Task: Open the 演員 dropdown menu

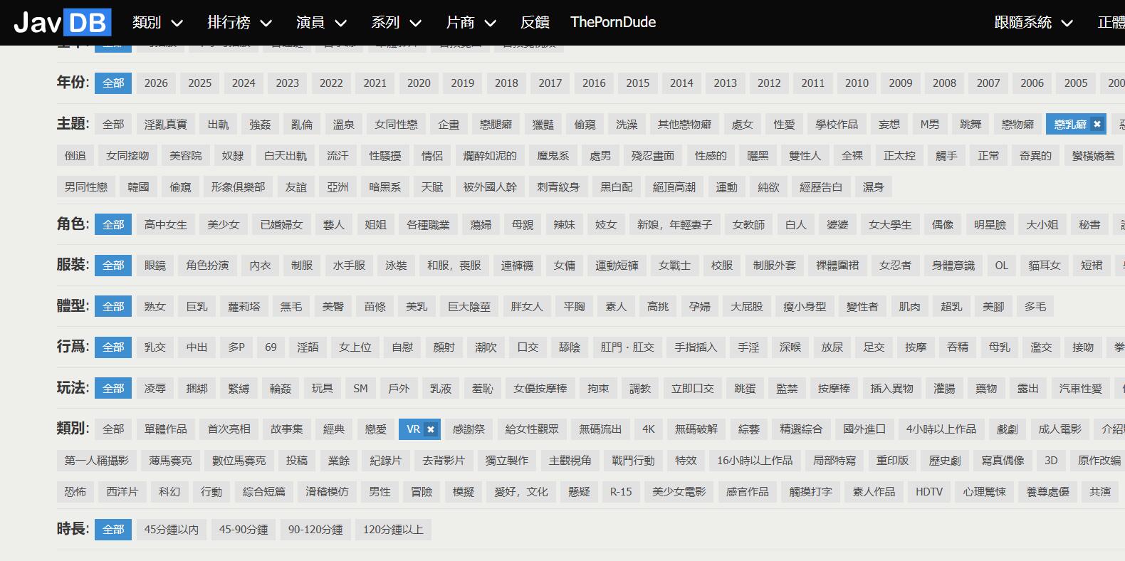Action: click(321, 23)
